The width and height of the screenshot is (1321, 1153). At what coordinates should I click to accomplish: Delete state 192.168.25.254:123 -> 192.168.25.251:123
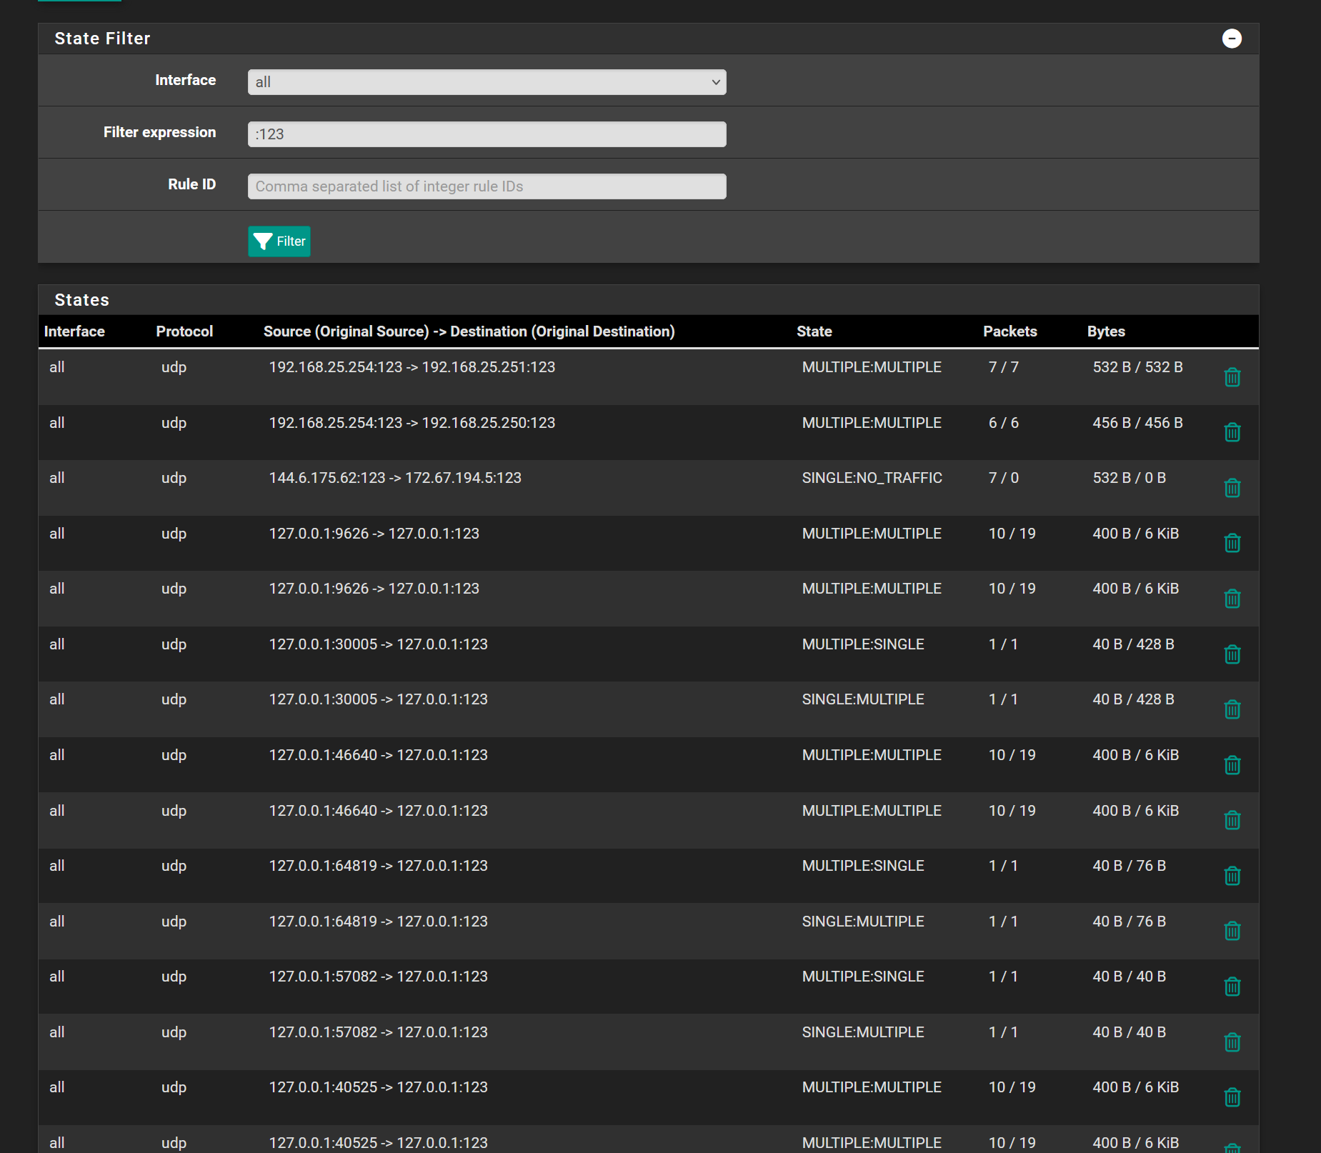point(1232,376)
